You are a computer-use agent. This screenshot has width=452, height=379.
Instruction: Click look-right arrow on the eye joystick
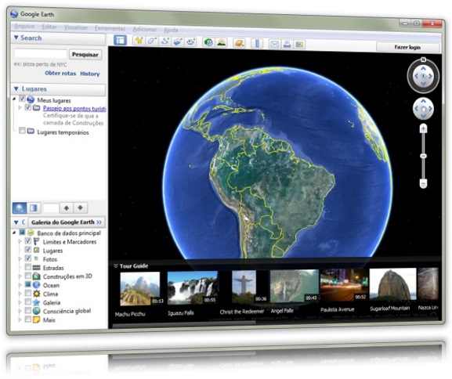[430, 76]
